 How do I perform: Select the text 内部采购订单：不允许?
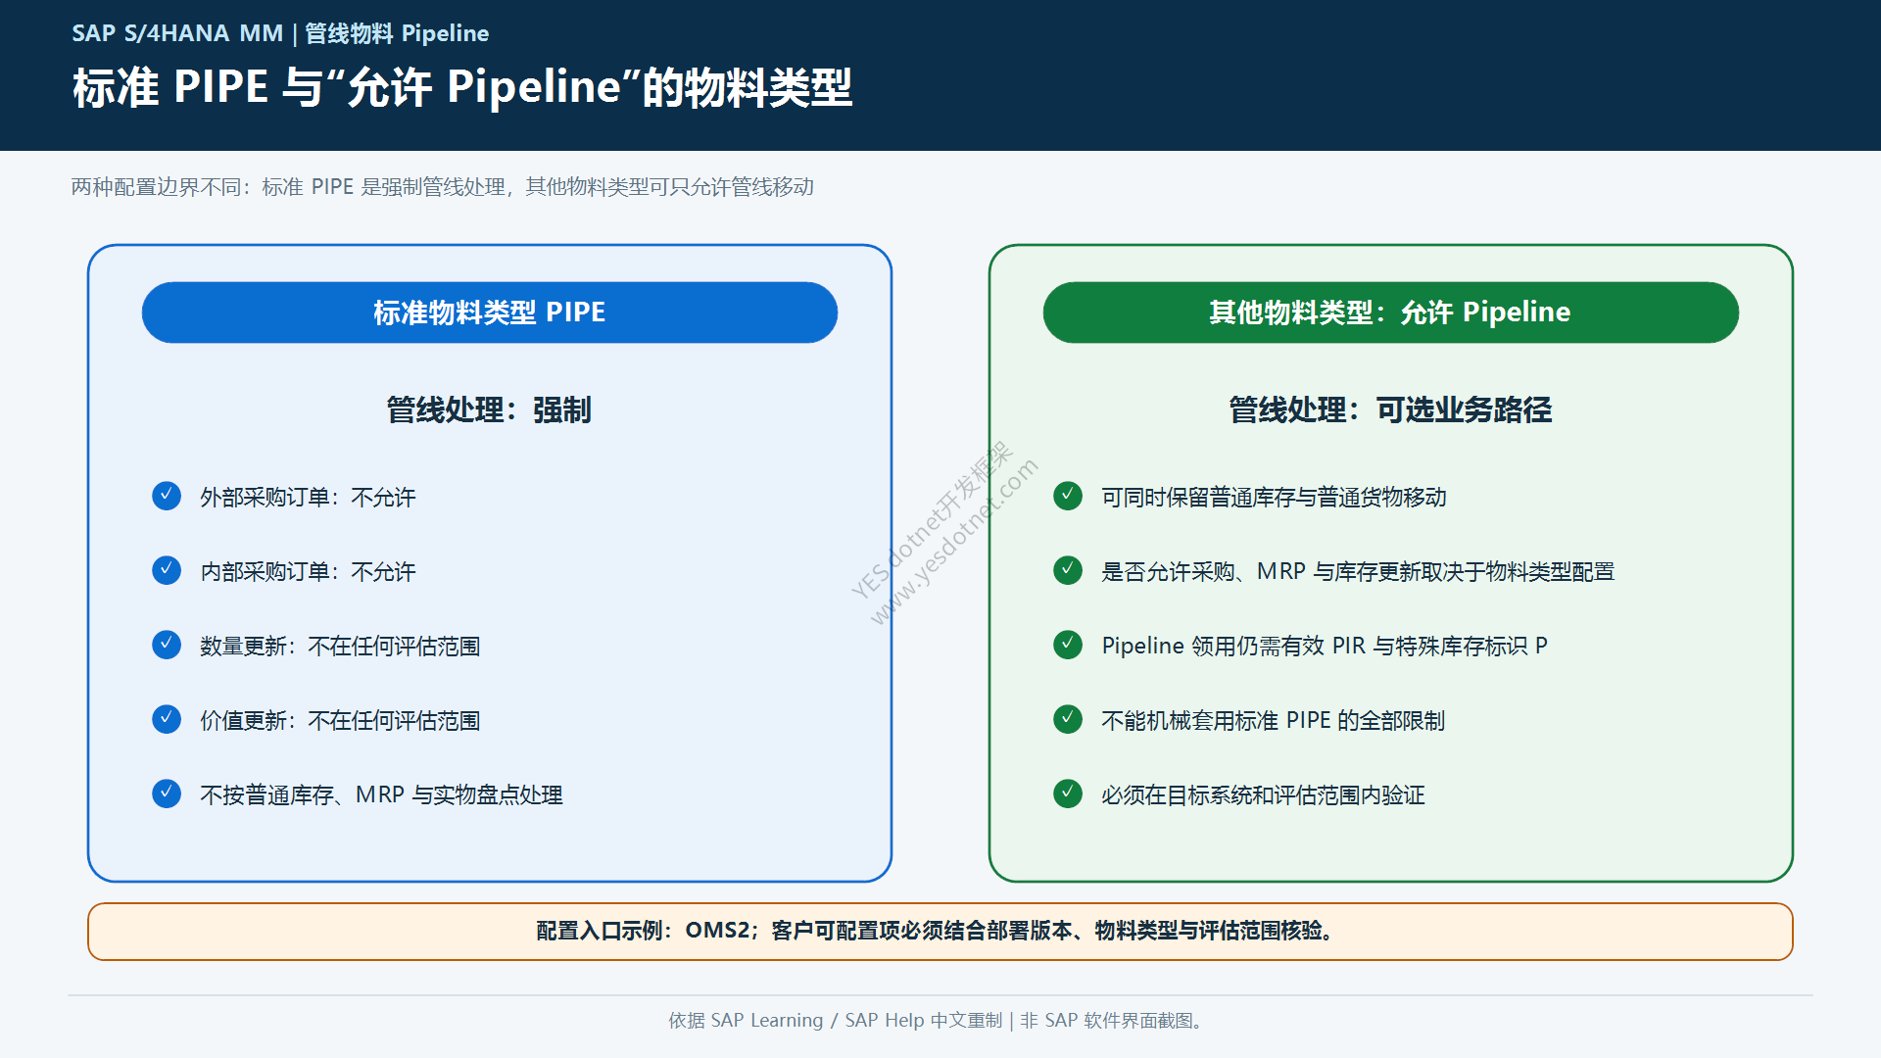(x=308, y=572)
